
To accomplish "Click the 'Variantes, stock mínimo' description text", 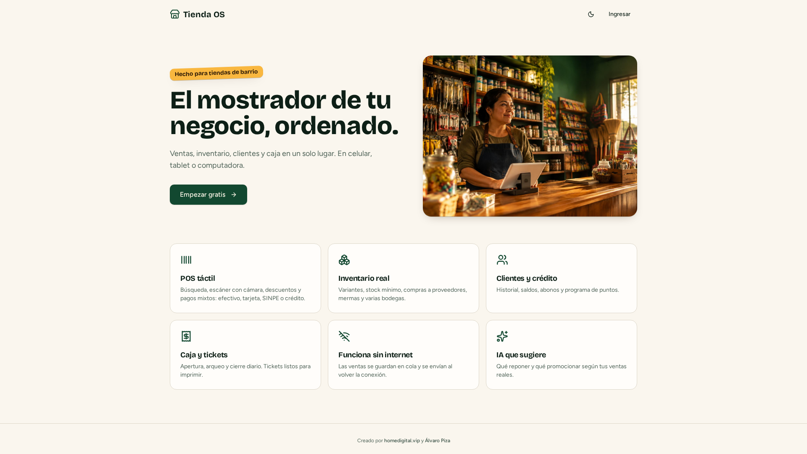I will pyautogui.click(x=403, y=294).
